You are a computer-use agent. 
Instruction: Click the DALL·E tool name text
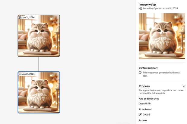[146, 114]
